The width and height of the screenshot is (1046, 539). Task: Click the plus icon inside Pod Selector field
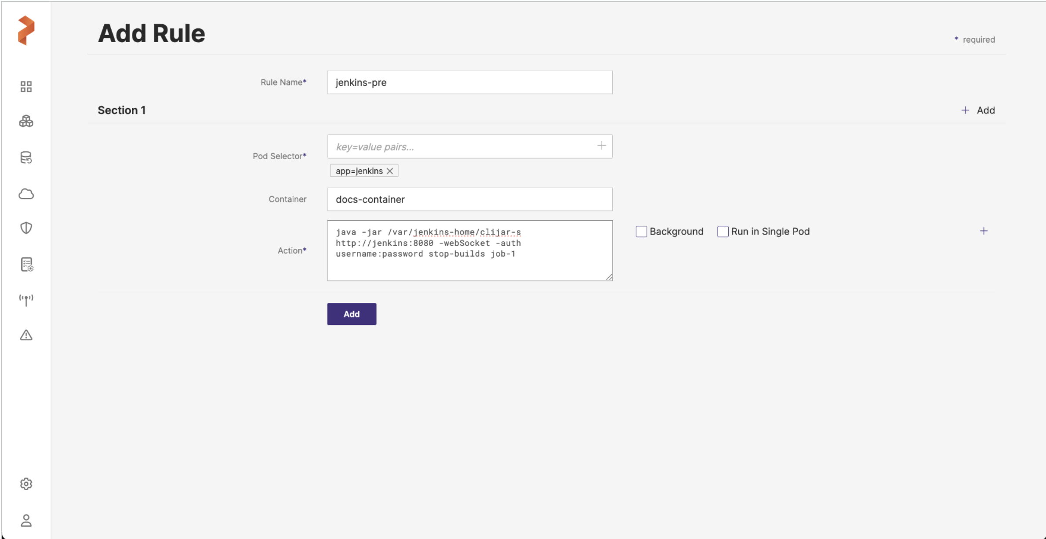601,146
